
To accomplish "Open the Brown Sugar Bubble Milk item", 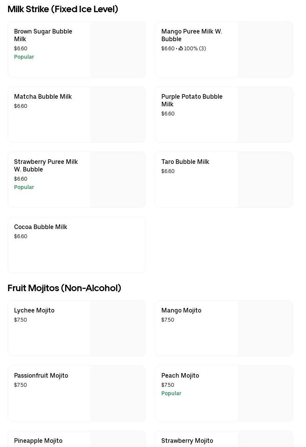I will (43, 35).
